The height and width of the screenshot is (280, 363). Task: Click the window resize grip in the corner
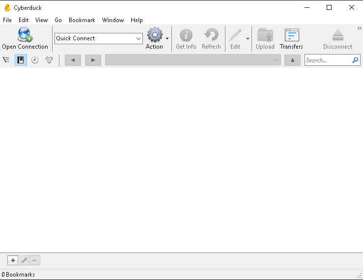359,276
